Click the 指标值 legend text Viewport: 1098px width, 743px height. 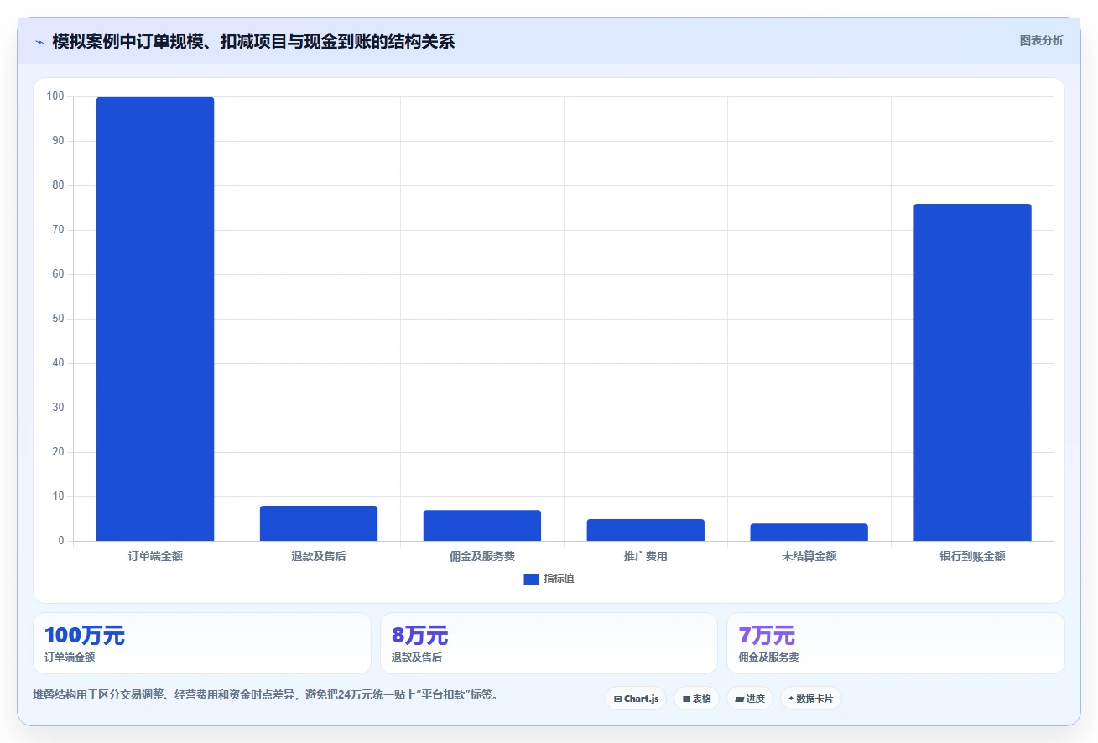pyautogui.click(x=559, y=579)
